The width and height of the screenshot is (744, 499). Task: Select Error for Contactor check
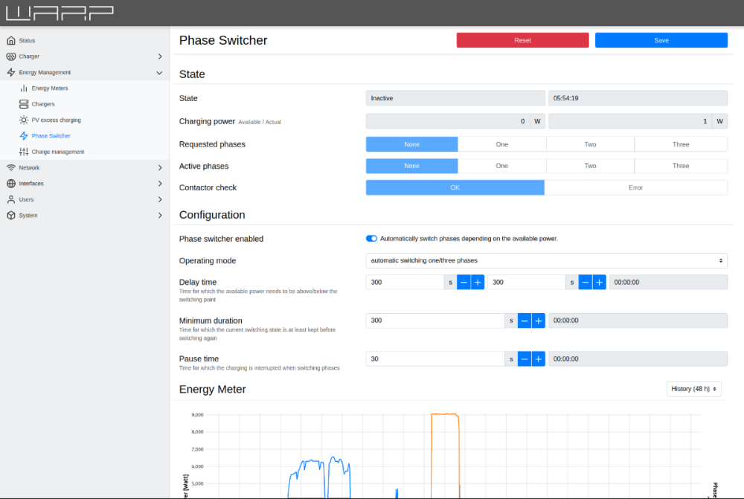point(635,187)
